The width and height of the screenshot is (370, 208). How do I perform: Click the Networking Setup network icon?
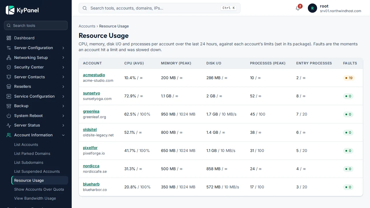coord(9,57)
